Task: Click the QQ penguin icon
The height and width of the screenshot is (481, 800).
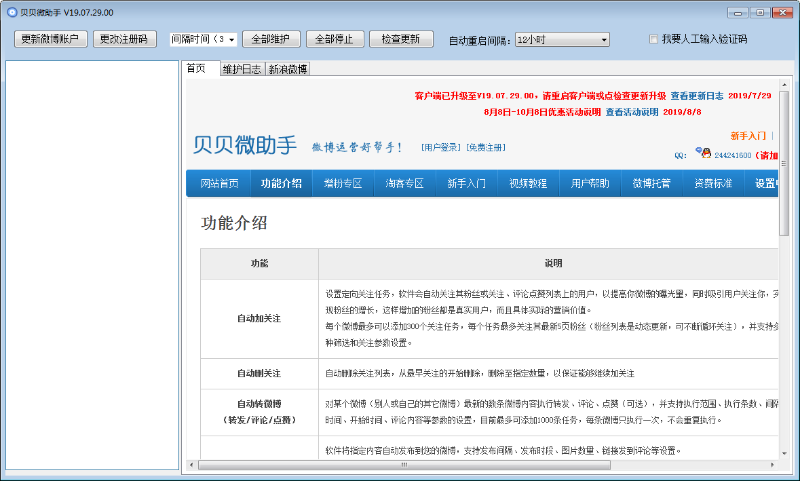Action: [x=704, y=153]
